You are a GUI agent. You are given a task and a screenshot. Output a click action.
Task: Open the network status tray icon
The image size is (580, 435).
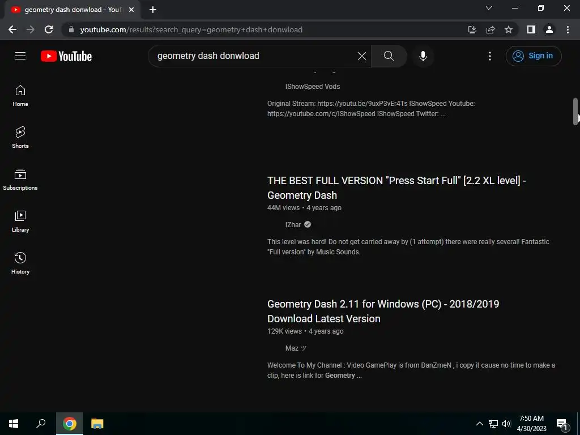pyautogui.click(x=493, y=424)
